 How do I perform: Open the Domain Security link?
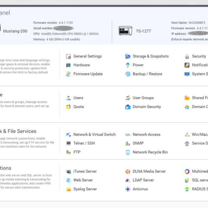click(147, 107)
